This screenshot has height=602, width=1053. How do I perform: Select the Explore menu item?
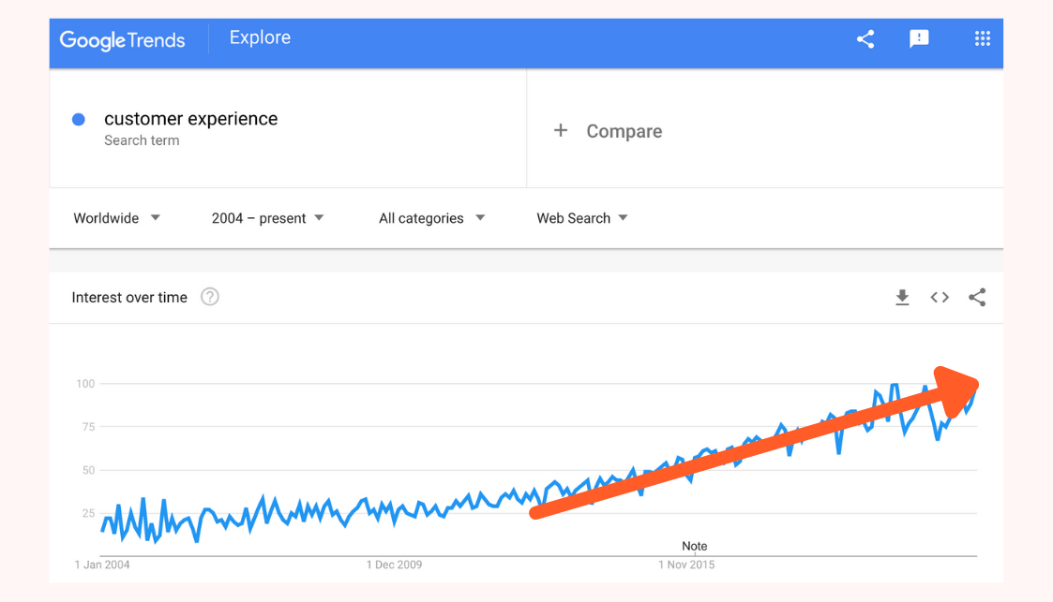[x=260, y=37]
